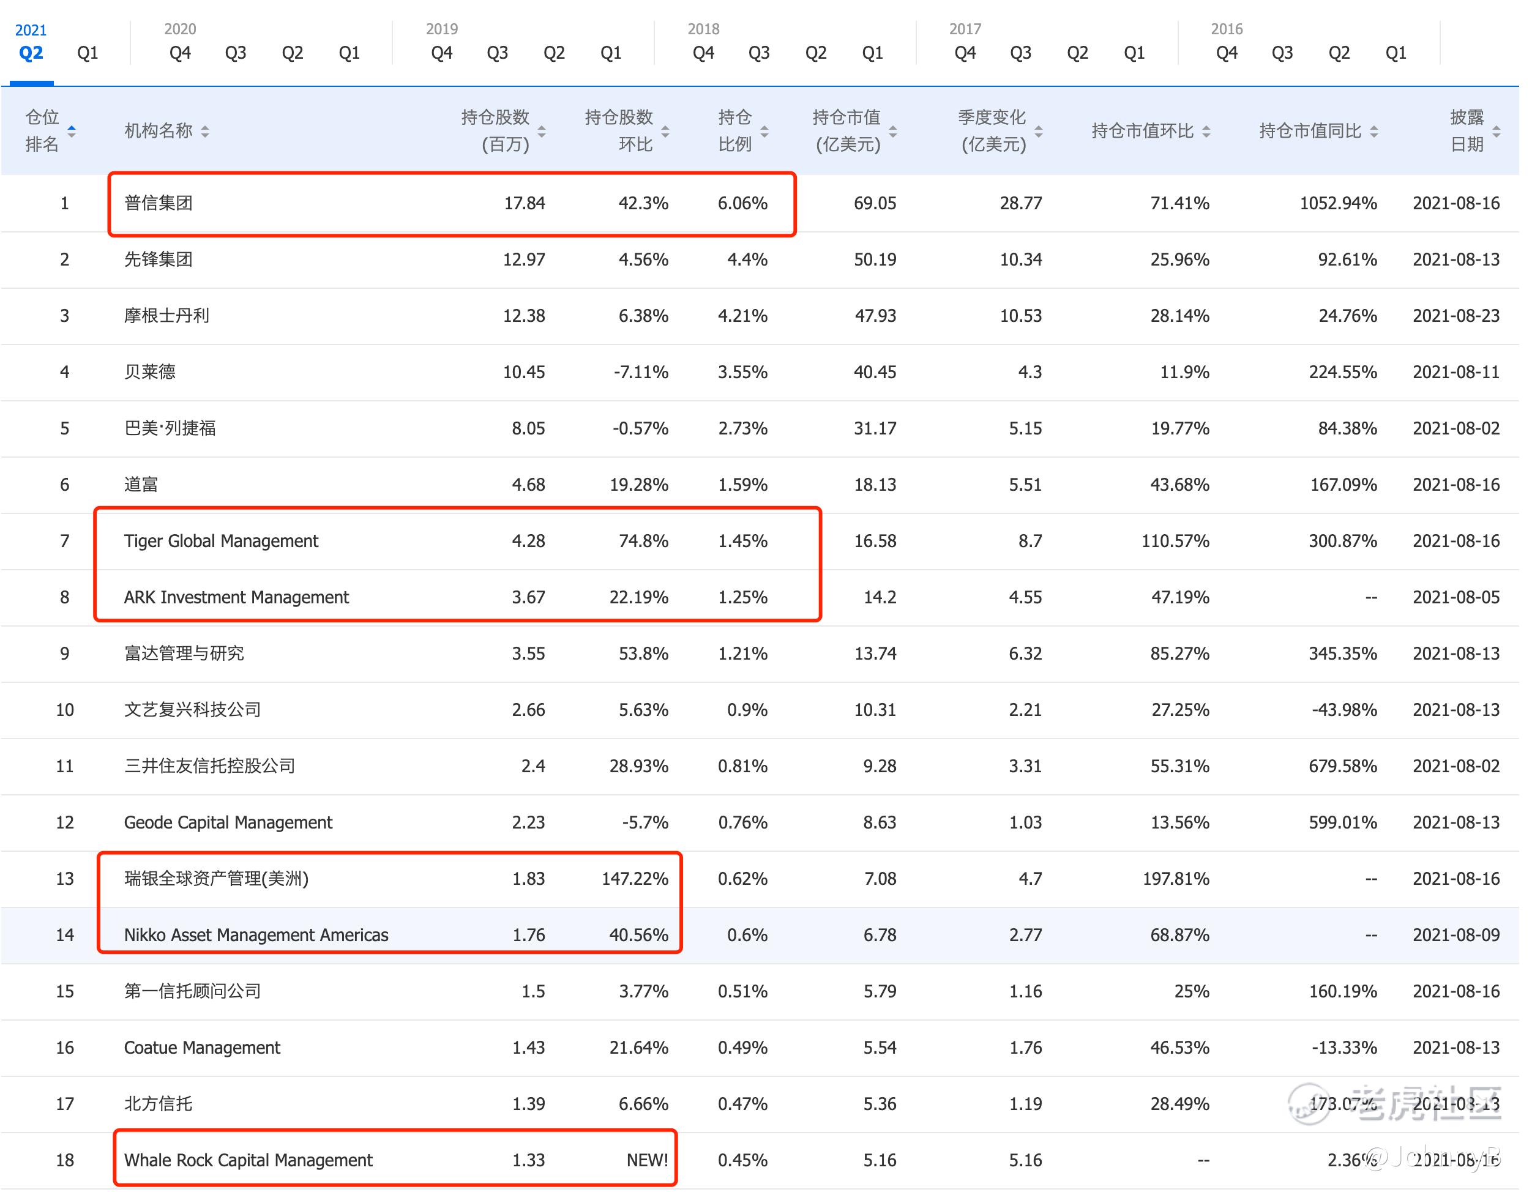This screenshot has width=1532, height=1192.
Task: Go to the 2016 Q3 tab
Action: (1282, 53)
